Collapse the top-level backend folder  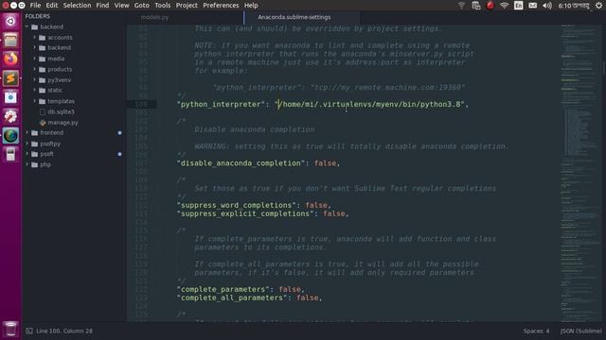(x=27, y=27)
